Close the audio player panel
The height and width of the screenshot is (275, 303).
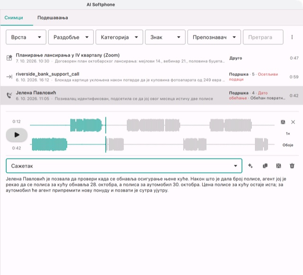pyautogui.click(x=293, y=122)
